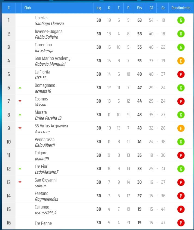The image size is (194, 230).
Task: Sort by Rendimiento column header
Action: [181, 8]
